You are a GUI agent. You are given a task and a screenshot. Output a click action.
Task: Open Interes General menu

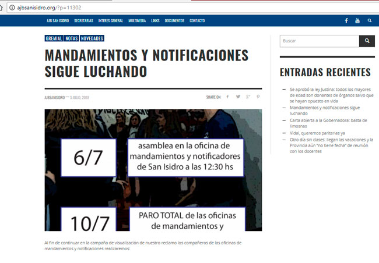point(110,21)
